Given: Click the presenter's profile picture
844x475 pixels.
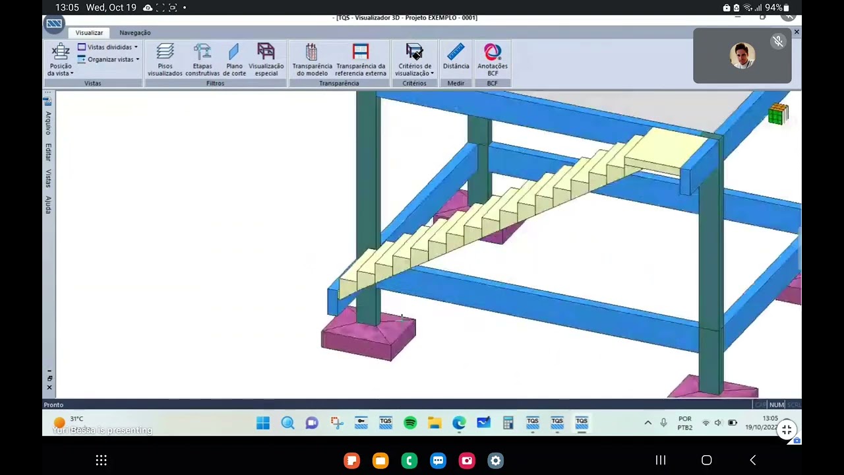Looking at the screenshot, I should 742,56.
